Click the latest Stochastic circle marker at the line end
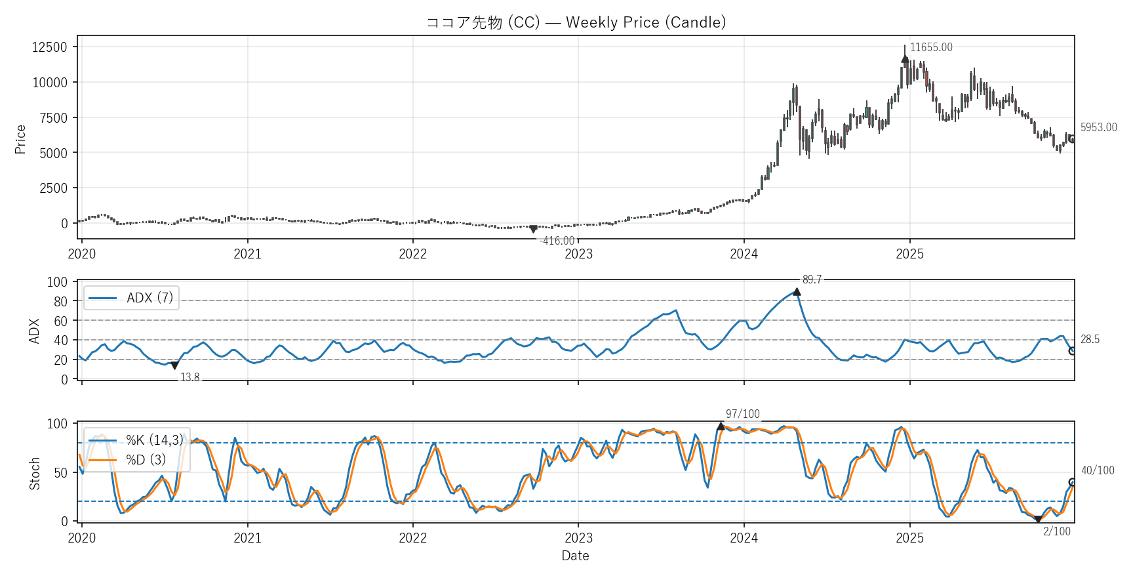The image size is (1133, 576). tap(1072, 482)
